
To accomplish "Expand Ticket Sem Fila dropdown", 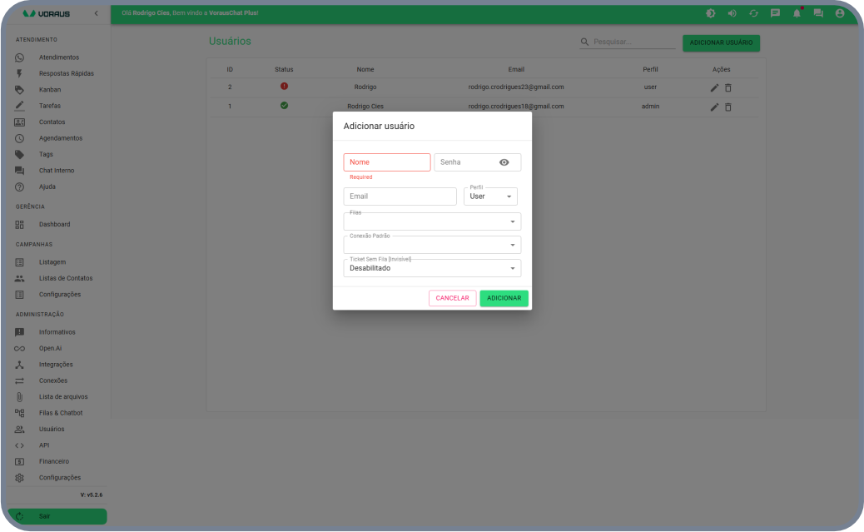I will point(432,268).
